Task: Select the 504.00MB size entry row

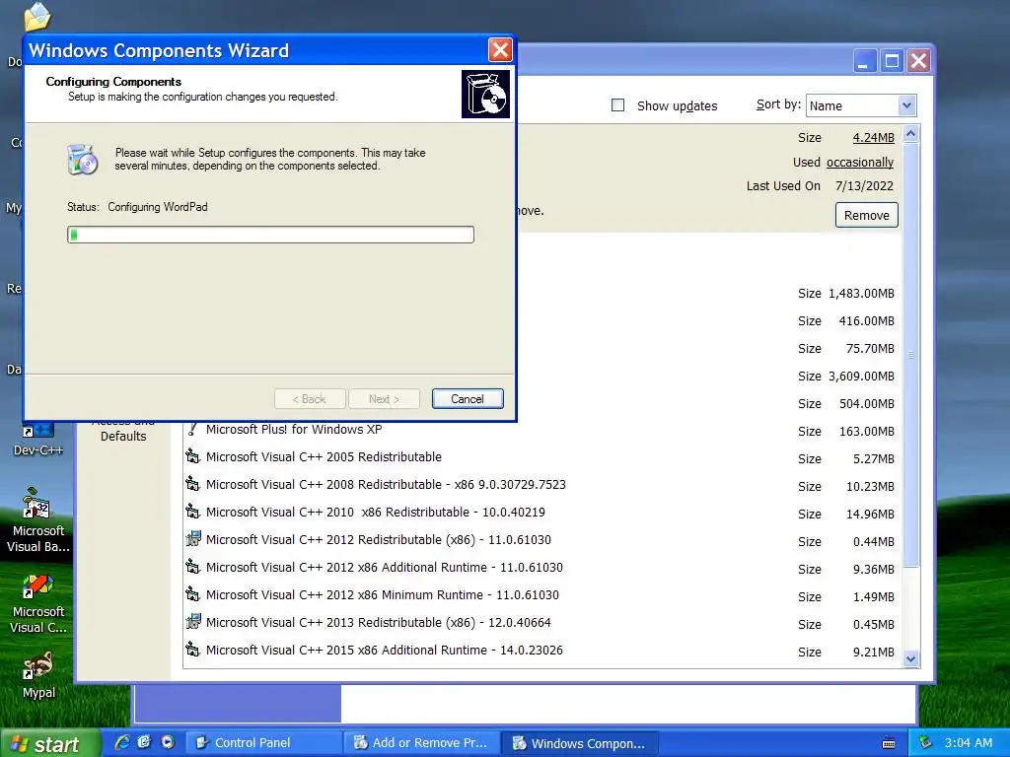Action: pyautogui.click(x=543, y=403)
